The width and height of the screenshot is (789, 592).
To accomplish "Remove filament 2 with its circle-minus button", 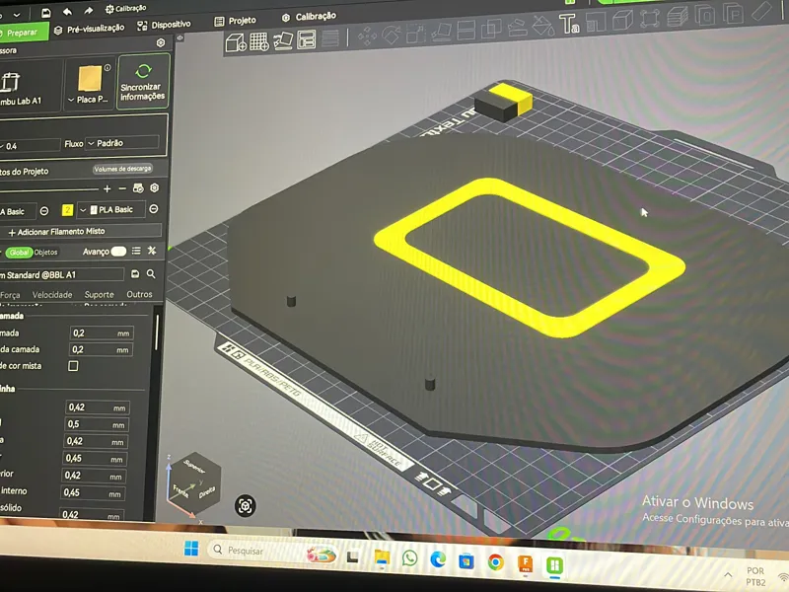I will (x=154, y=208).
